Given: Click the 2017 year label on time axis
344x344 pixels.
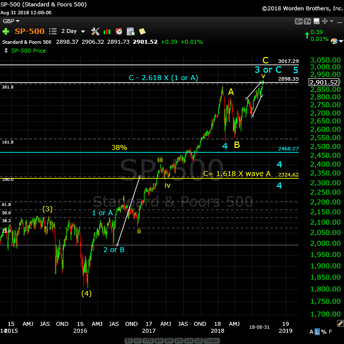Looking at the screenshot, I should [x=149, y=331].
